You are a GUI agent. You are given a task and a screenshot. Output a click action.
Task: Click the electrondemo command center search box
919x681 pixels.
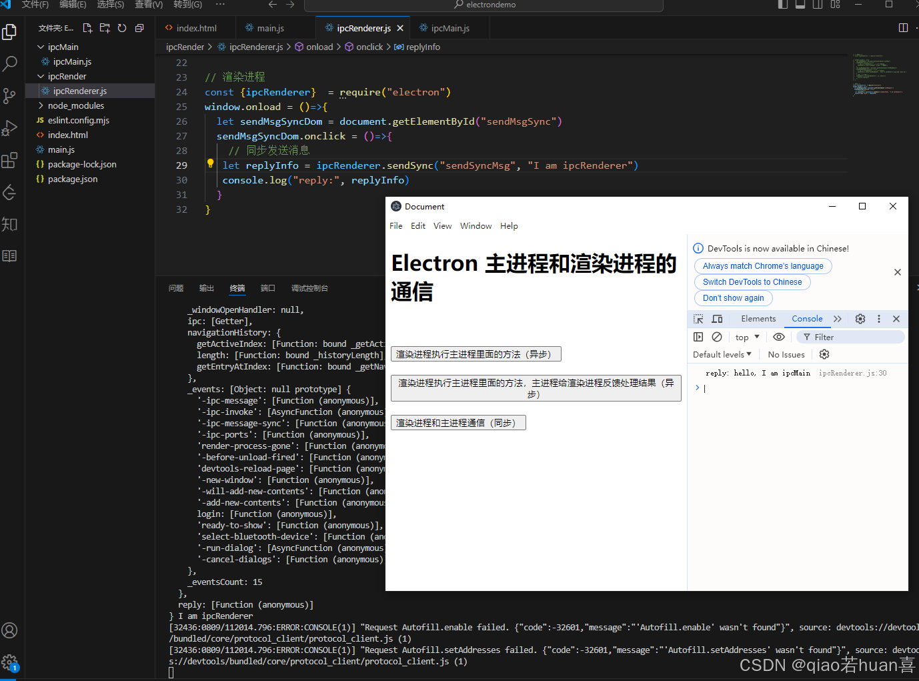click(x=484, y=5)
